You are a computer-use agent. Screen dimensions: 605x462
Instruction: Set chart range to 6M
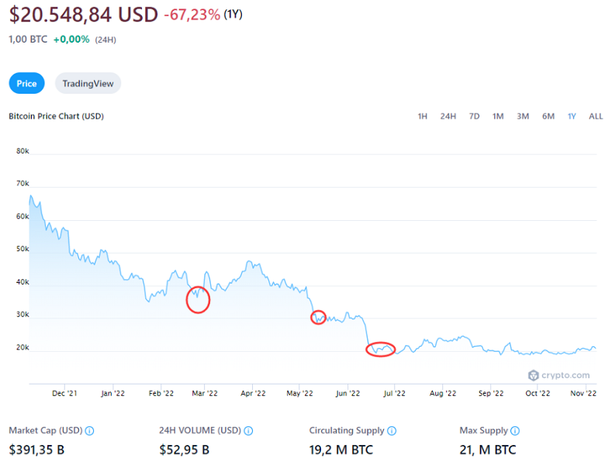coord(548,116)
